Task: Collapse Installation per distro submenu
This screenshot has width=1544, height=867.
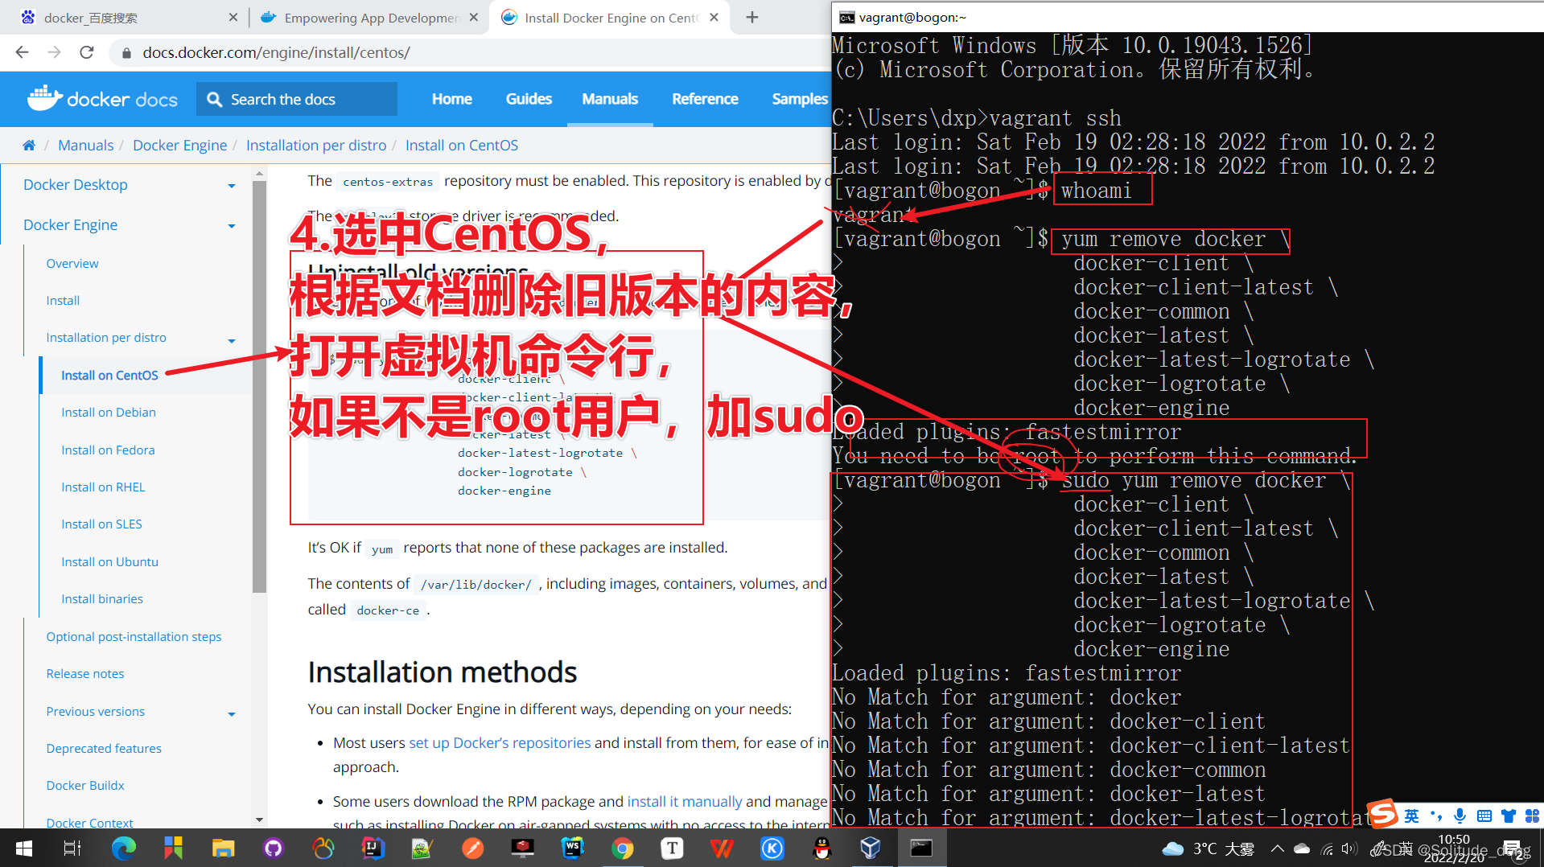Action: click(232, 340)
